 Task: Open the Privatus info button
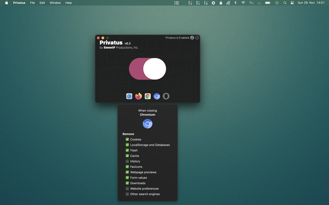coord(192,38)
